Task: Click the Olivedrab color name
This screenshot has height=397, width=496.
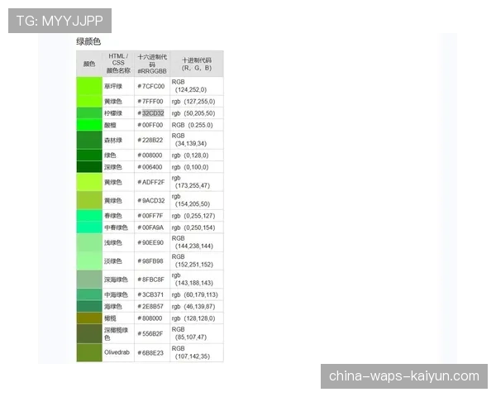Action: (x=117, y=352)
